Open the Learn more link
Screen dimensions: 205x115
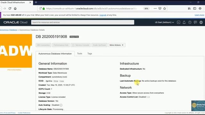(199, 15)
